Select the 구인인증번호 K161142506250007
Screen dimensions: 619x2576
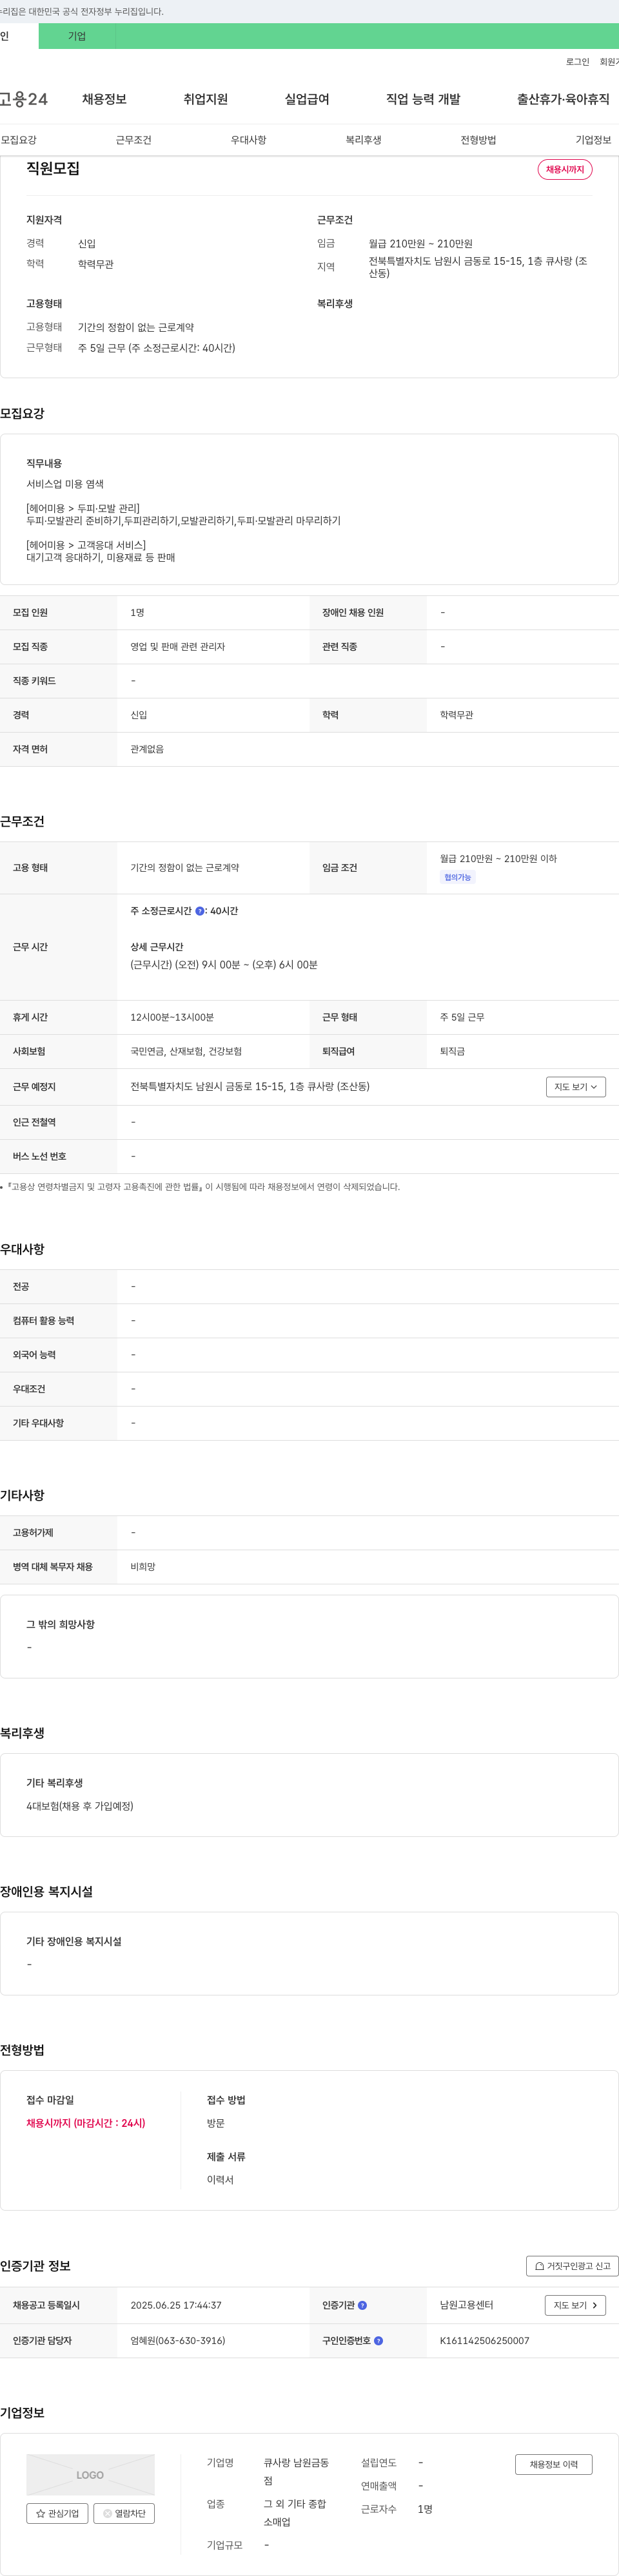coord(485,2341)
